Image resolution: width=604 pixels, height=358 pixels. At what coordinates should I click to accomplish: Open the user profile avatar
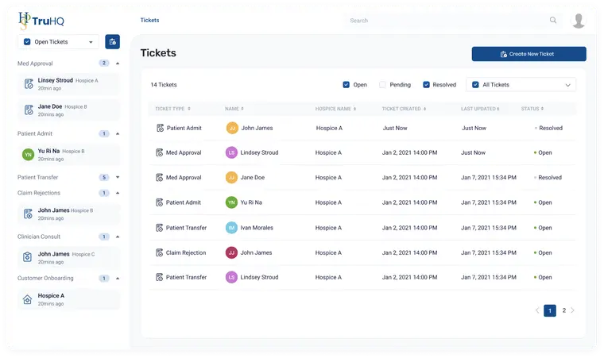tap(579, 21)
